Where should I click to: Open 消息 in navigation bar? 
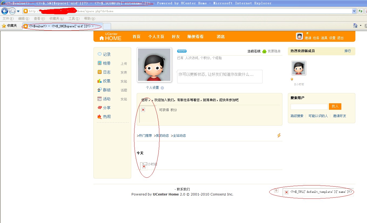221,37
